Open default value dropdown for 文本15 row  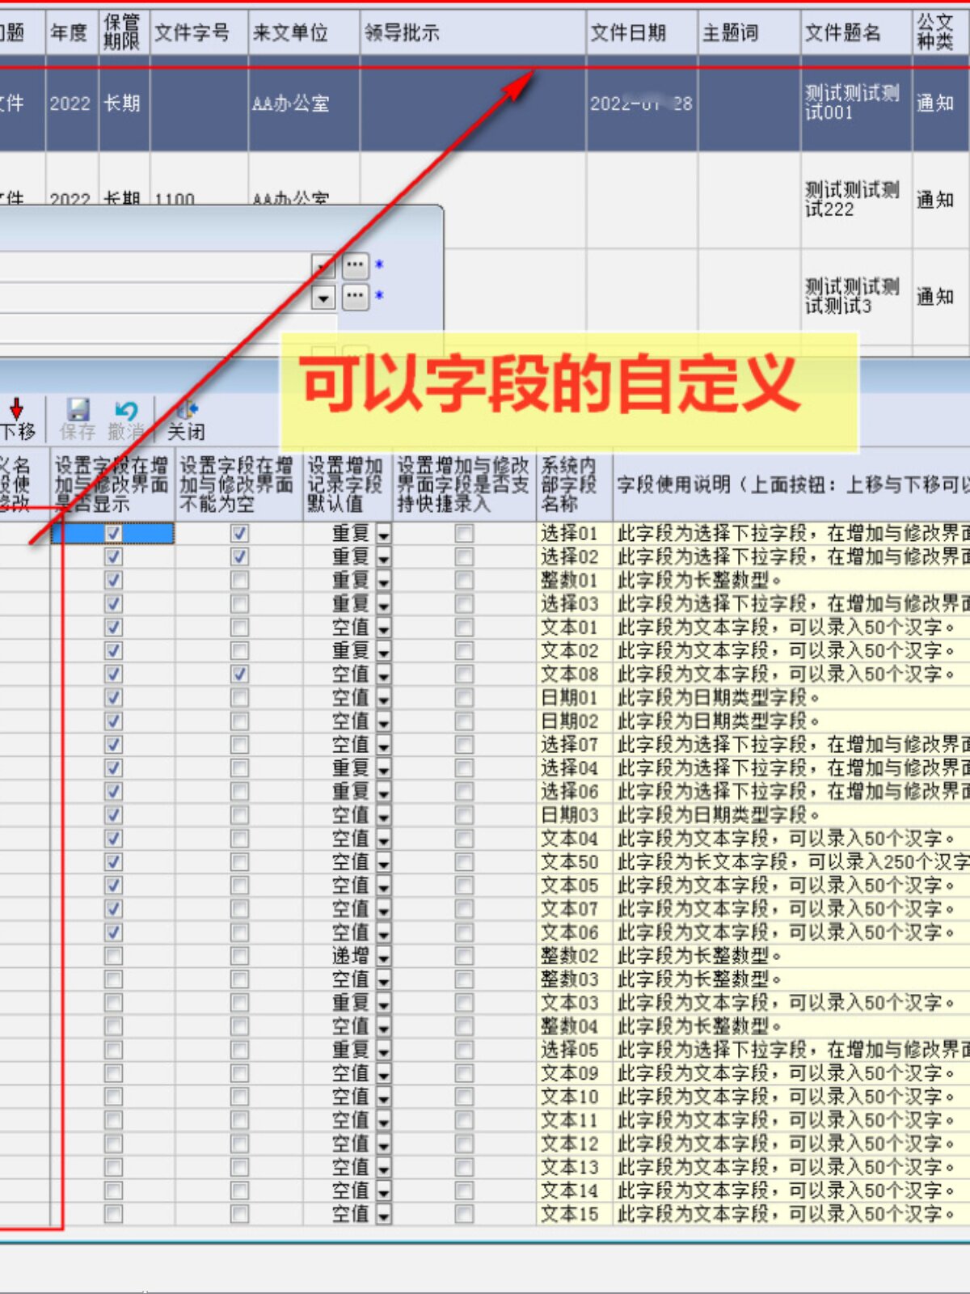point(383,1214)
